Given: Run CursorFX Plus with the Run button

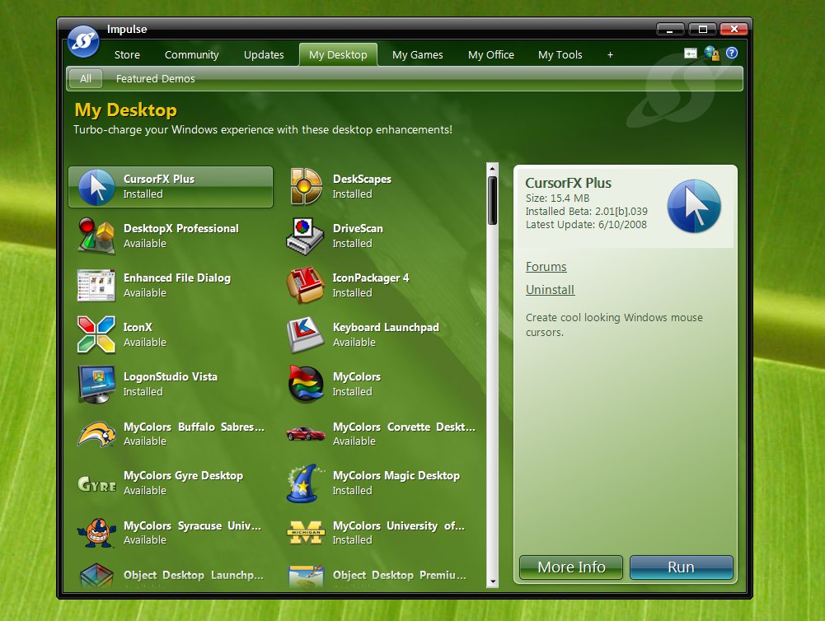Looking at the screenshot, I should [x=682, y=567].
